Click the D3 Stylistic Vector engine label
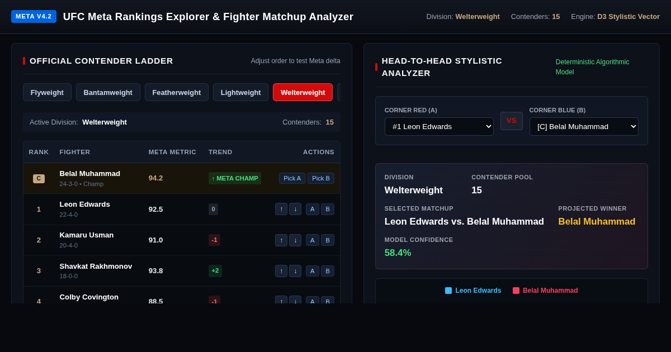671x352 pixels. pyautogui.click(x=629, y=17)
